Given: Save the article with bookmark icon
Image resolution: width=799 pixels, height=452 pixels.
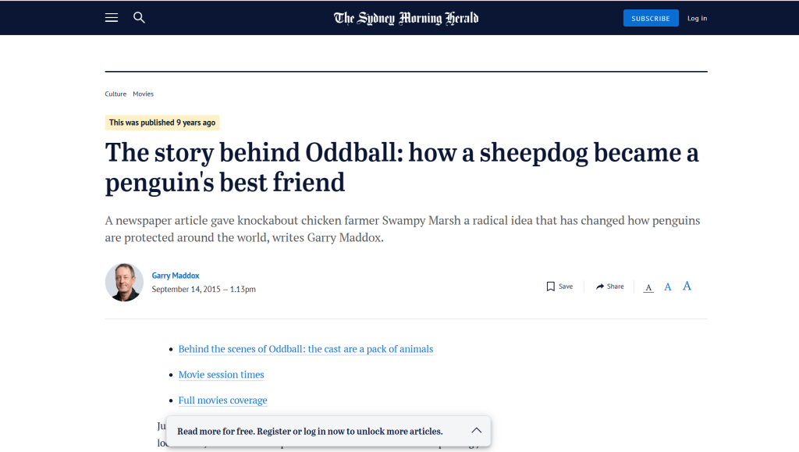Looking at the screenshot, I should click(x=559, y=287).
